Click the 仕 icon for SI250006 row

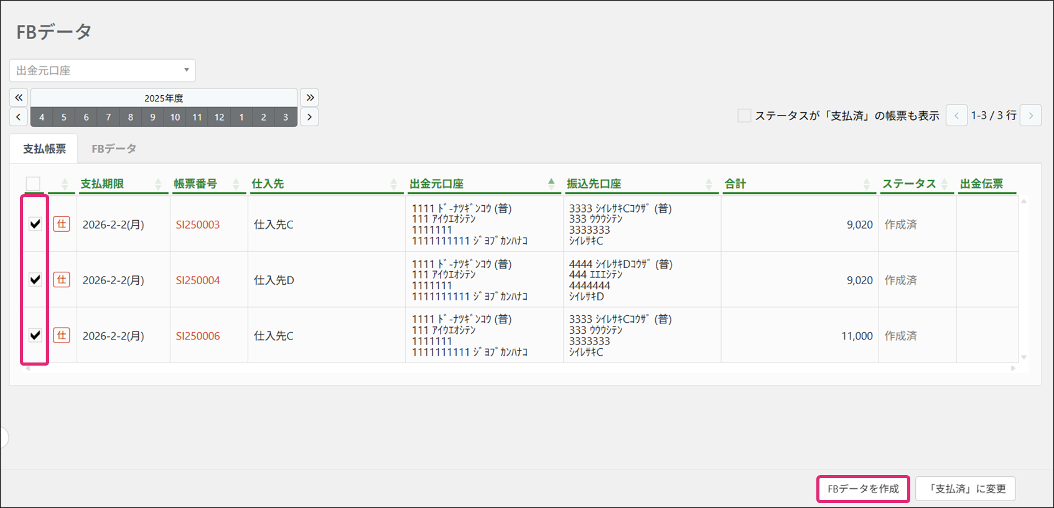click(x=62, y=335)
